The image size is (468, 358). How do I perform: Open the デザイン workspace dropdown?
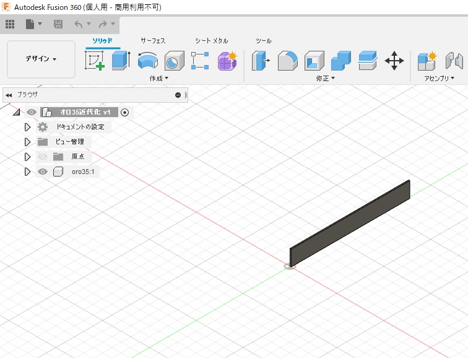coord(41,59)
